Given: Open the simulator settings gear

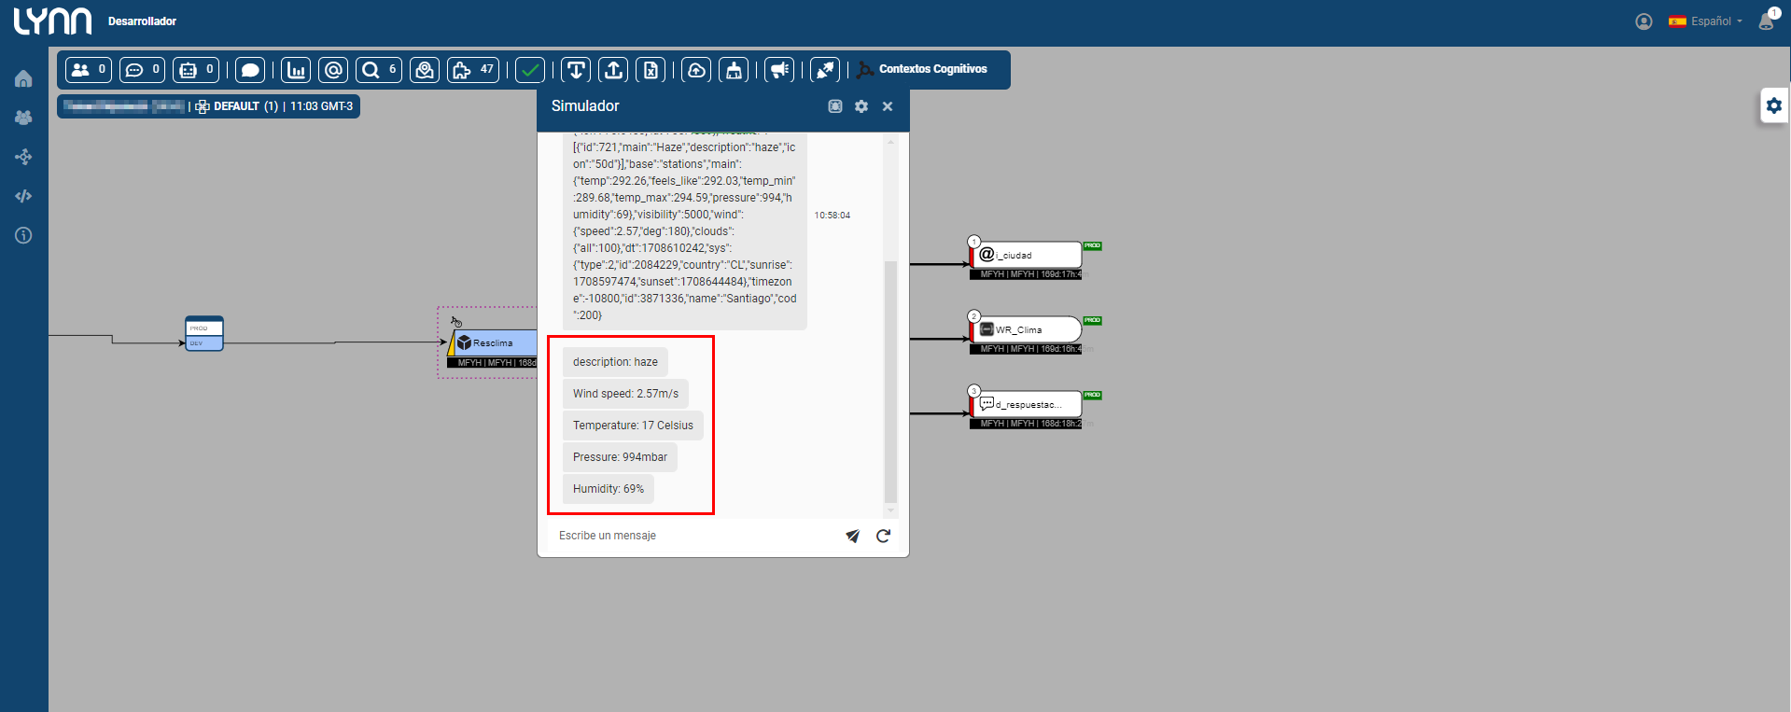Looking at the screenshot, I should pyautogui.click(x=861, y=106).
